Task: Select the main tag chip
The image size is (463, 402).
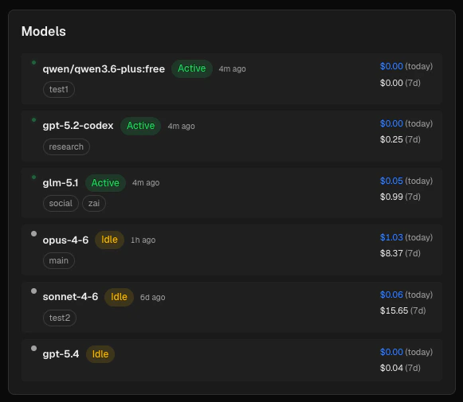Action: coord(59,261)
